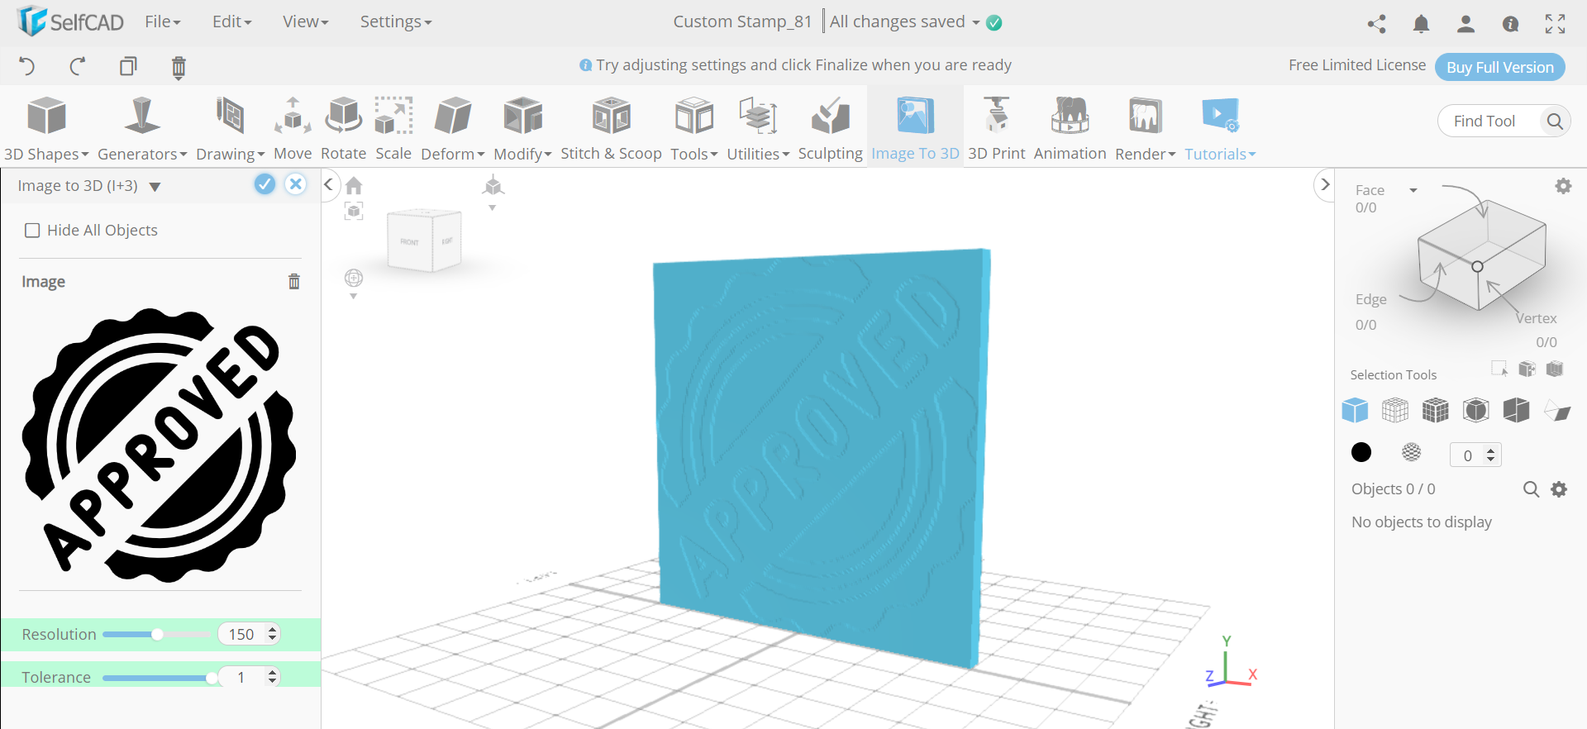Collapse the left panel chevron

[328, 184]
